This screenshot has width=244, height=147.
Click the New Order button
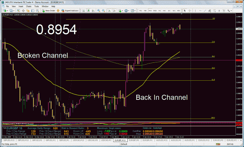48,11
